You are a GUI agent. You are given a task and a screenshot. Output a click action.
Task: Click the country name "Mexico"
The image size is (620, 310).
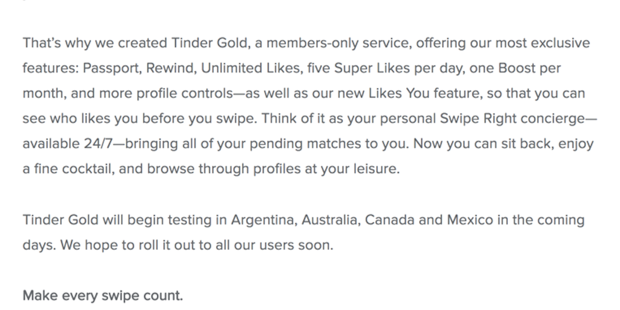tap(470, 219)
